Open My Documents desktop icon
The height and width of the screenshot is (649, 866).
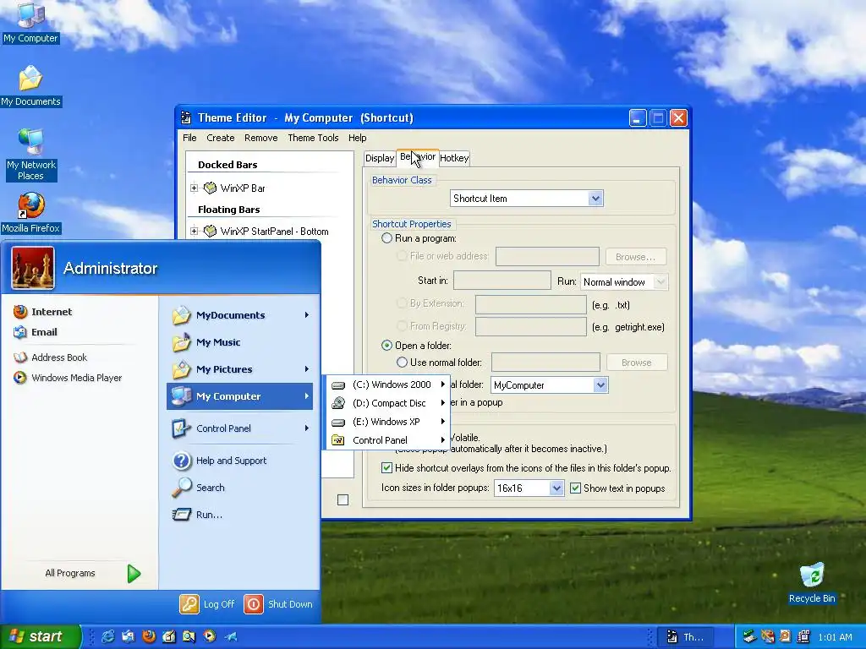point(30,87)
